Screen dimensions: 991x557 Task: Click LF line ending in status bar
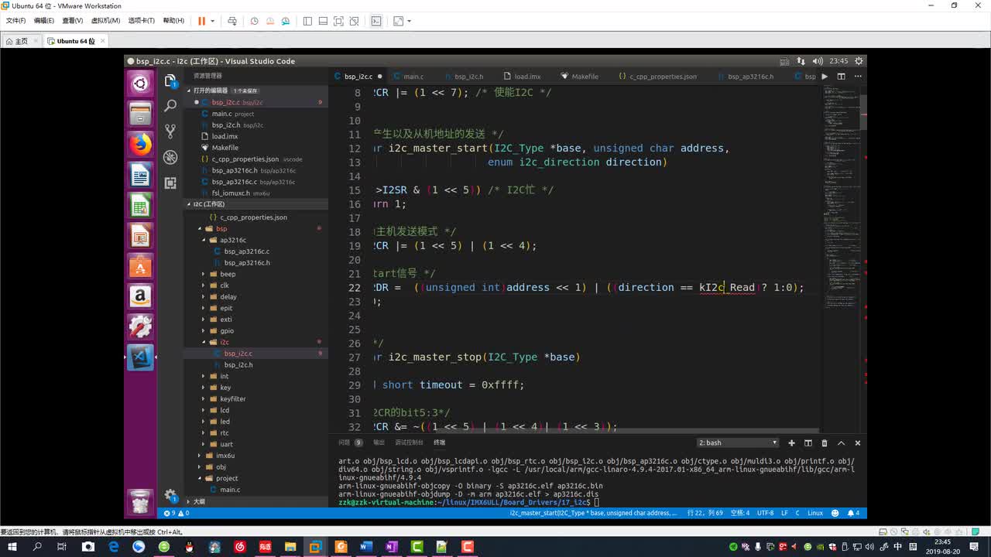tap(784, 513)
